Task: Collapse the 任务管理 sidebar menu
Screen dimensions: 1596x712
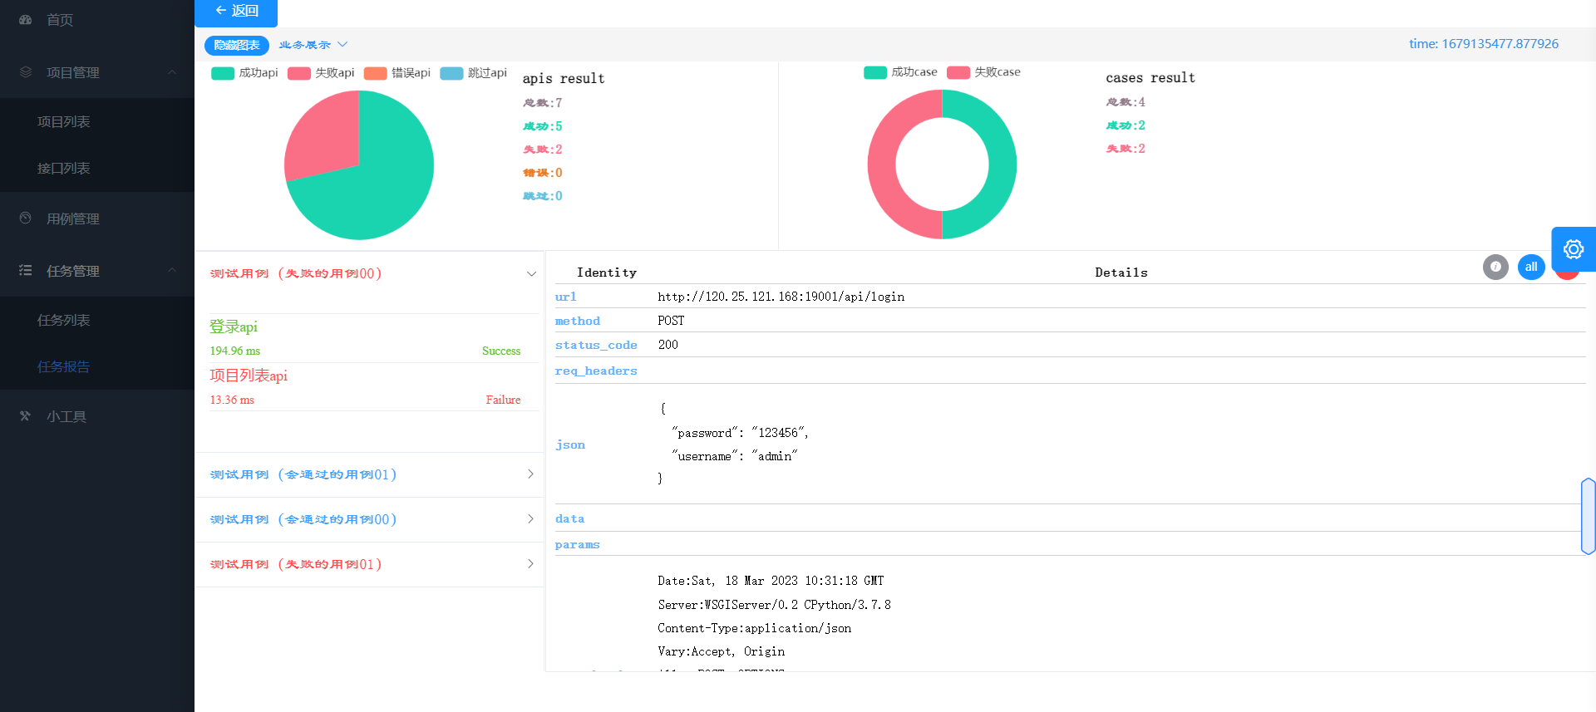Action: [x=97, y=271]
